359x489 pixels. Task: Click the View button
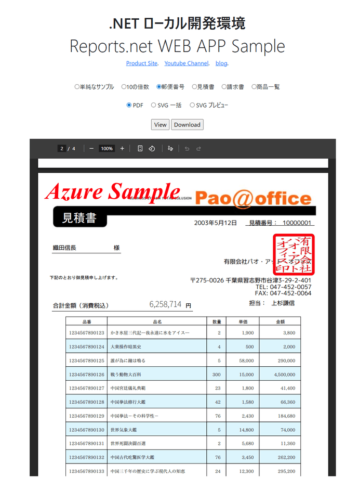click(x=161, y=125)
